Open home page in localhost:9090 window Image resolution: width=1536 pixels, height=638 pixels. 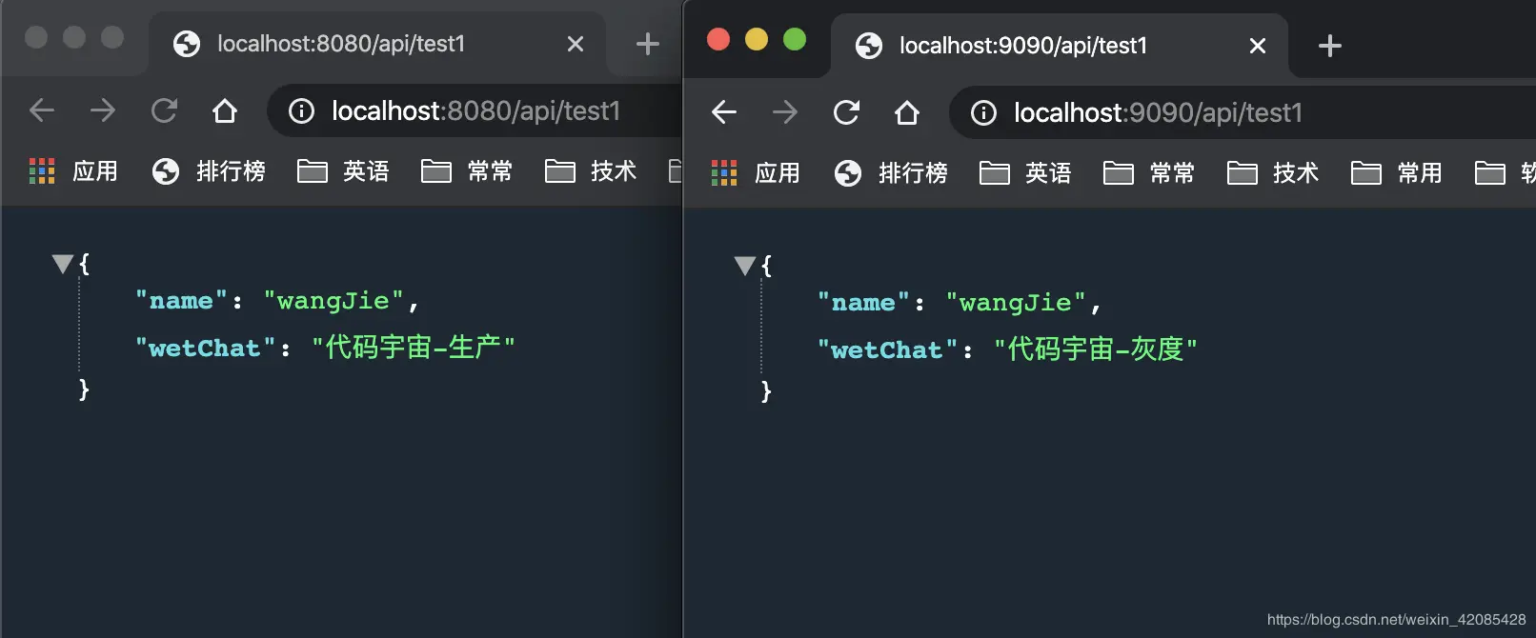[907, 112]
